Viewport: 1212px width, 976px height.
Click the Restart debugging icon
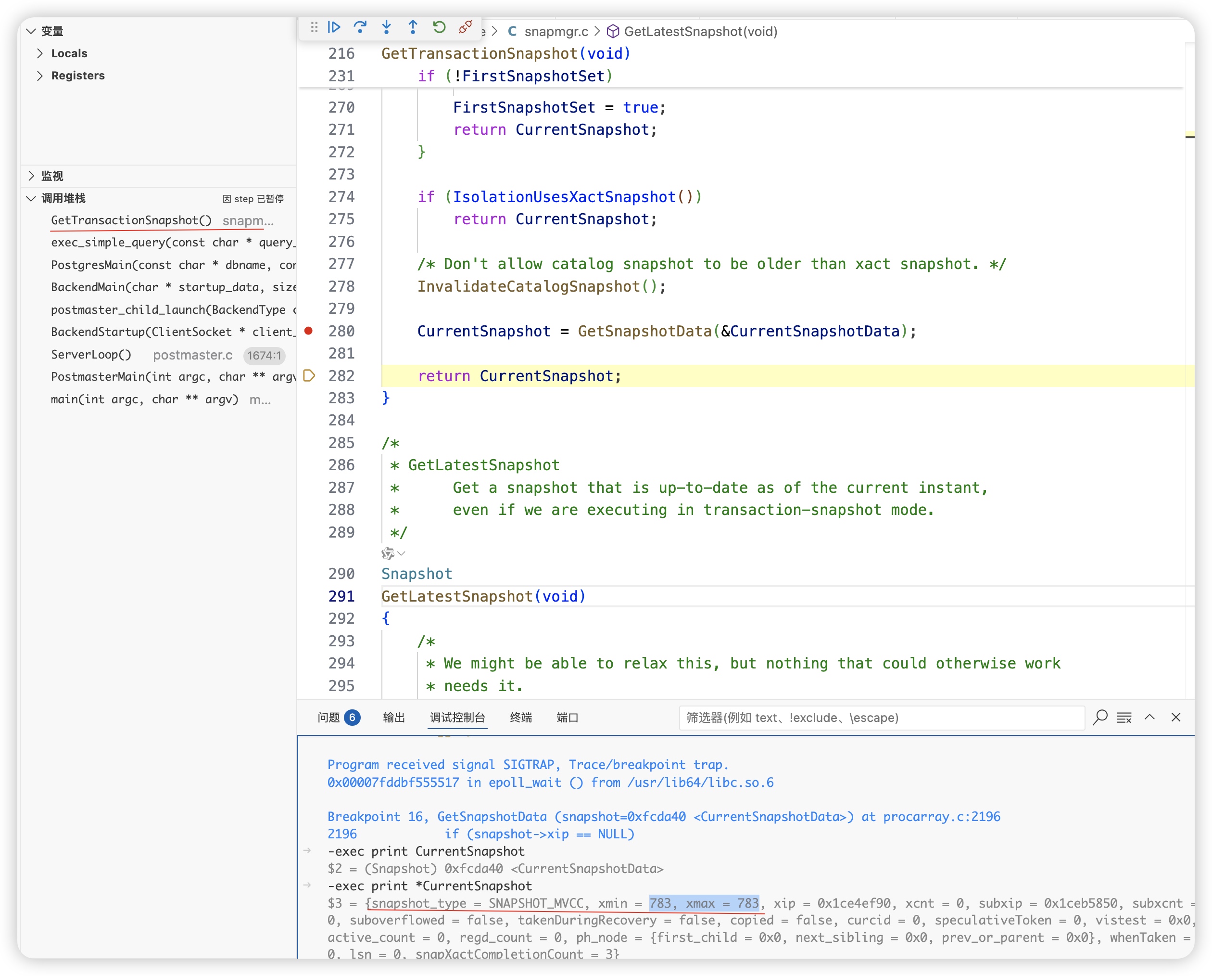click(x=439, y=26)
